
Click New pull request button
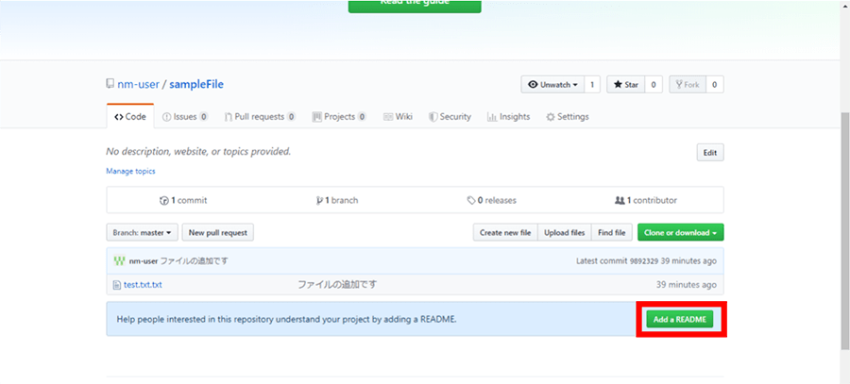[x=217, y=232]
